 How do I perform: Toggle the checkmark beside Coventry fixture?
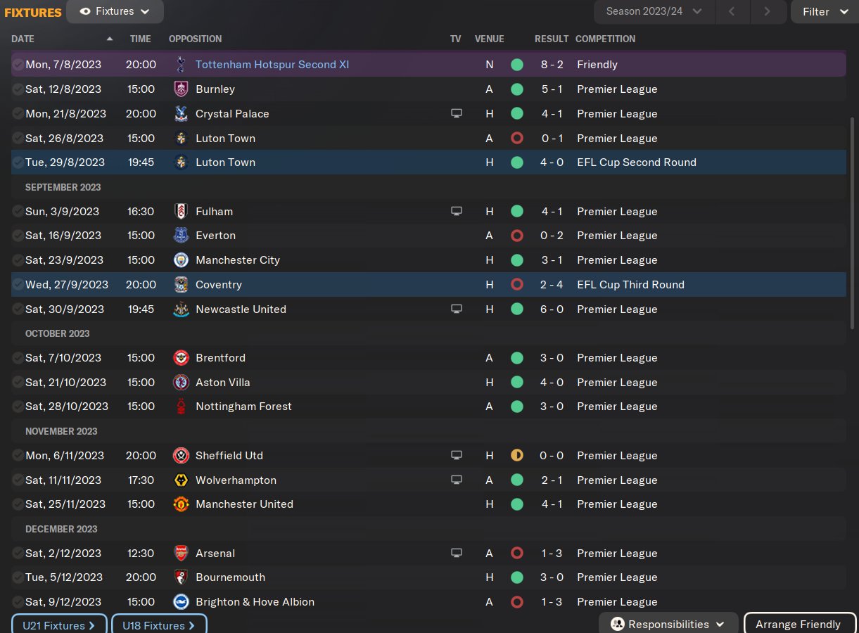click(18, 285)
